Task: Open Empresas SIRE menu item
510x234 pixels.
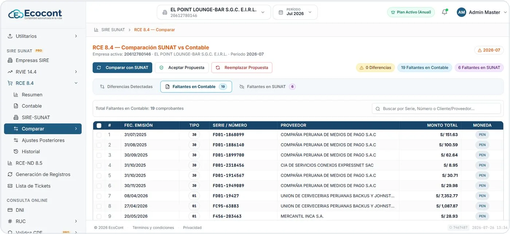Action: click(43, 60)
